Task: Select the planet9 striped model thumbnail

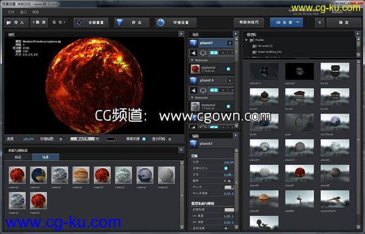Action: (264, 200)
